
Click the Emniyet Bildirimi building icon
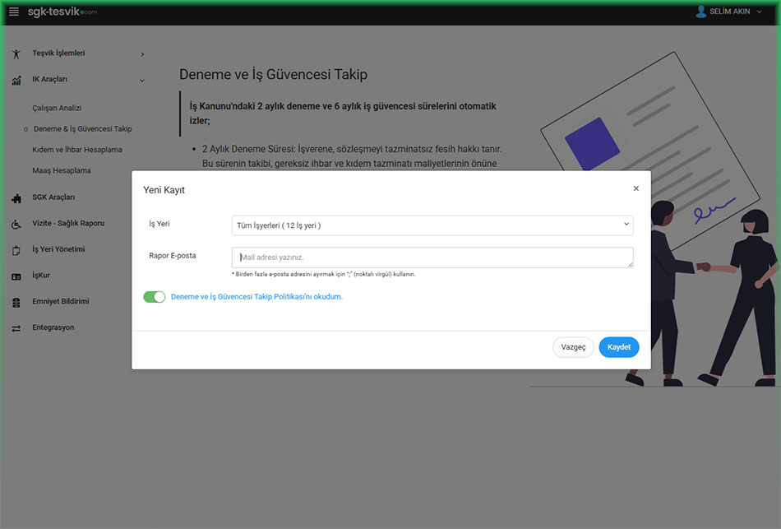[x=16, y=302]
